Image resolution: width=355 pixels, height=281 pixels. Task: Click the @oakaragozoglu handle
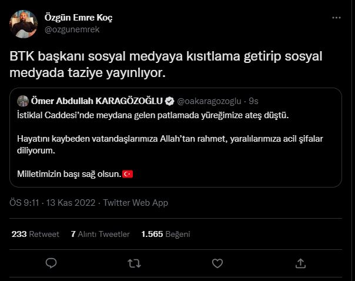tap(210, 100)
